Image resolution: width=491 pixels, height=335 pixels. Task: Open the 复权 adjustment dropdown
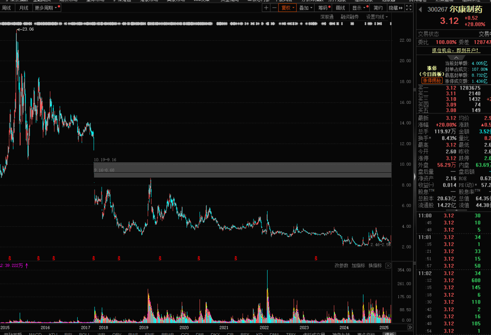[x=288, y=8]
